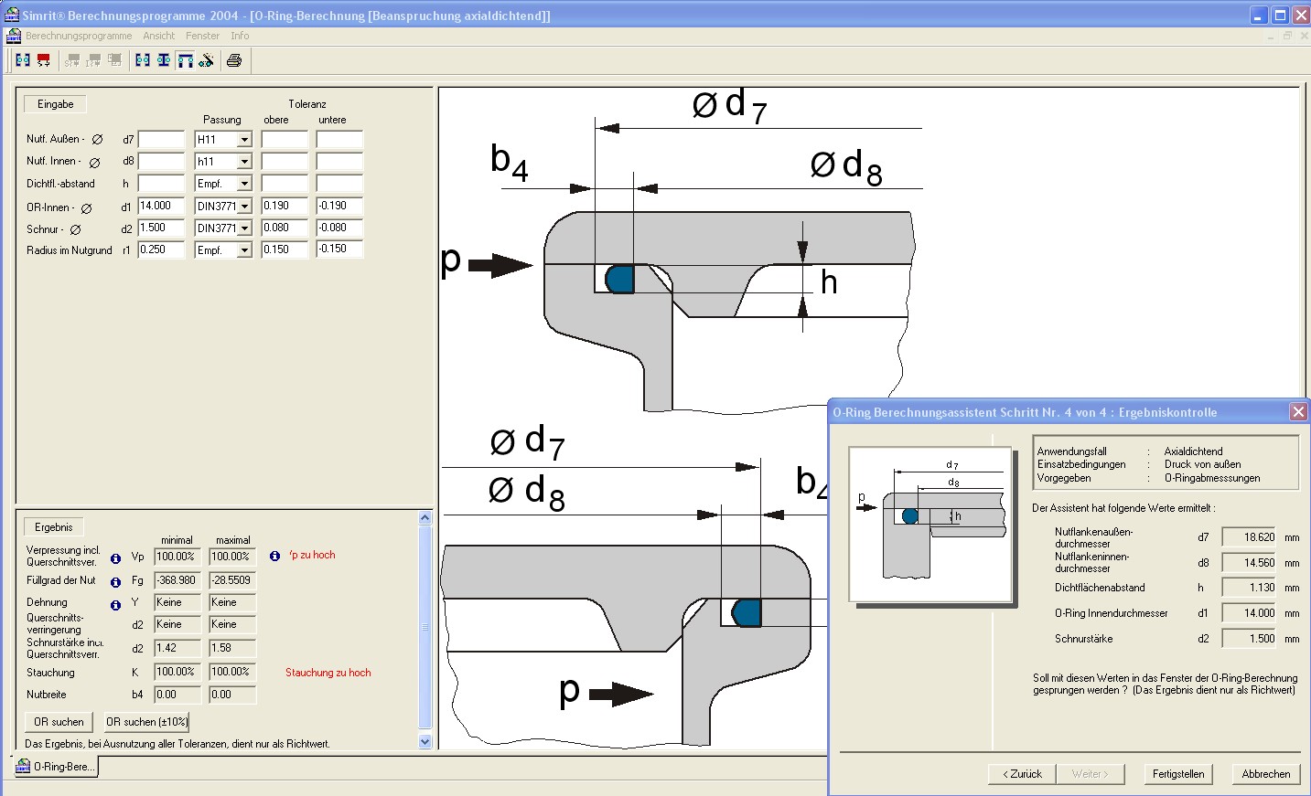Click the grey disabled toolbar icon marked I
The height and width of the screenshot is (796, 1311).
click(x=93, y=60)
